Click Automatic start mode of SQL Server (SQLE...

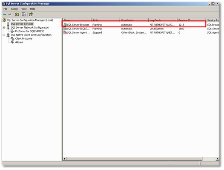(127, 29)
